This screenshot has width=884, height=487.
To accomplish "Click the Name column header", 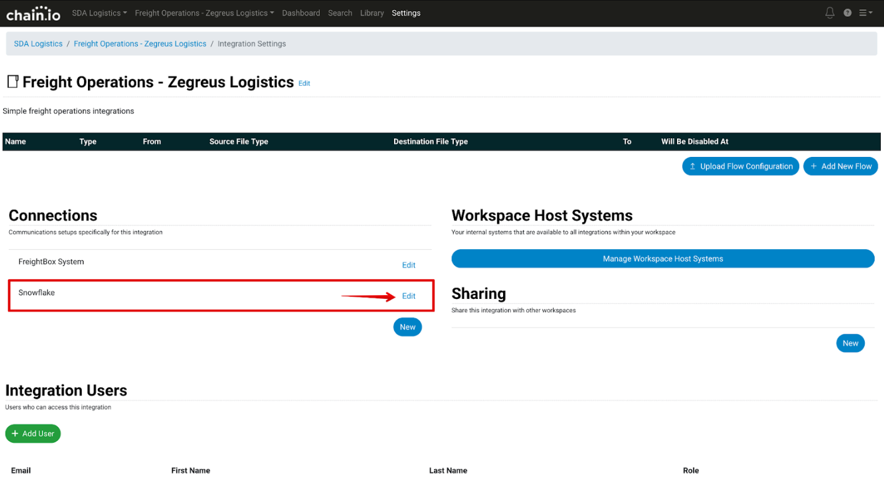I will pyautogui.click(x=16, y=142).
